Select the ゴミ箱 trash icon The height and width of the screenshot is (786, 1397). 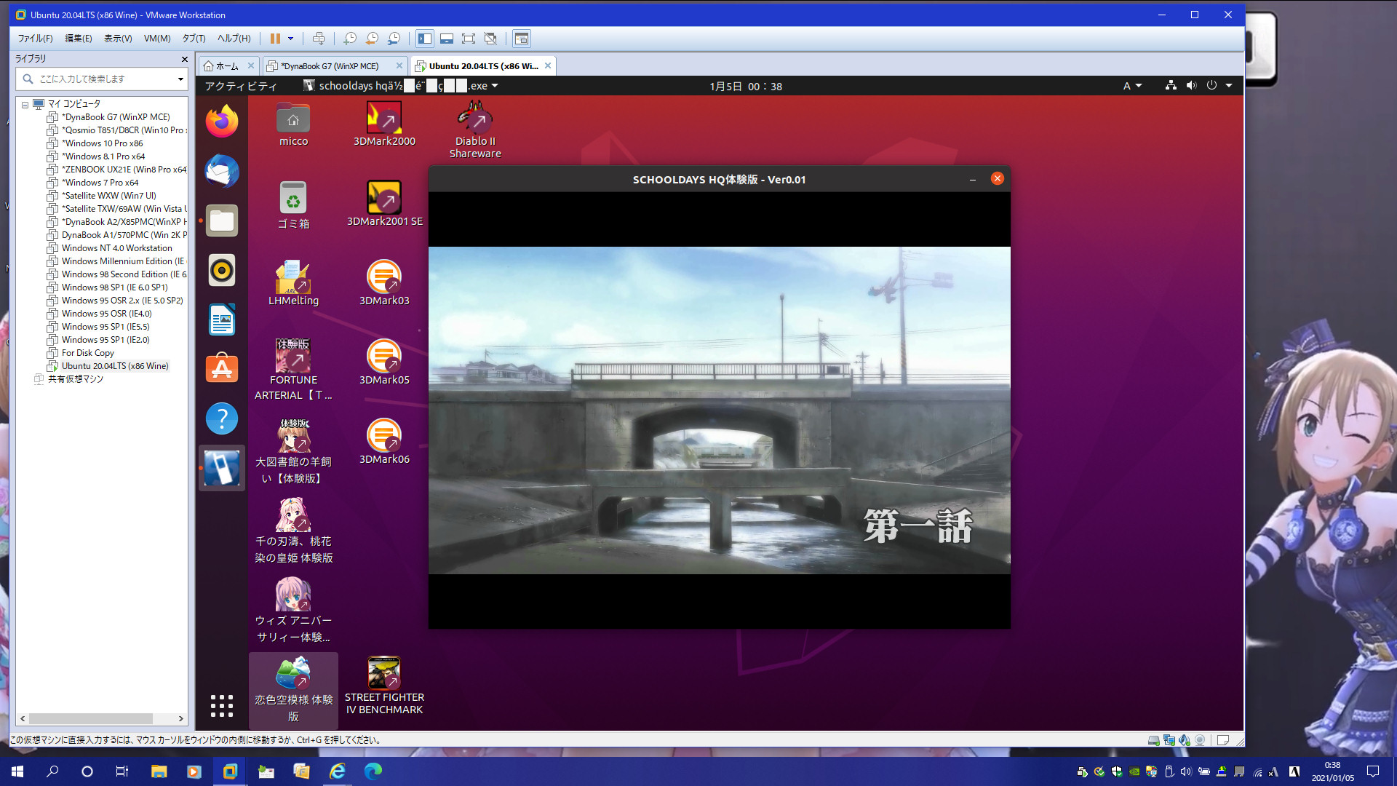293,205
